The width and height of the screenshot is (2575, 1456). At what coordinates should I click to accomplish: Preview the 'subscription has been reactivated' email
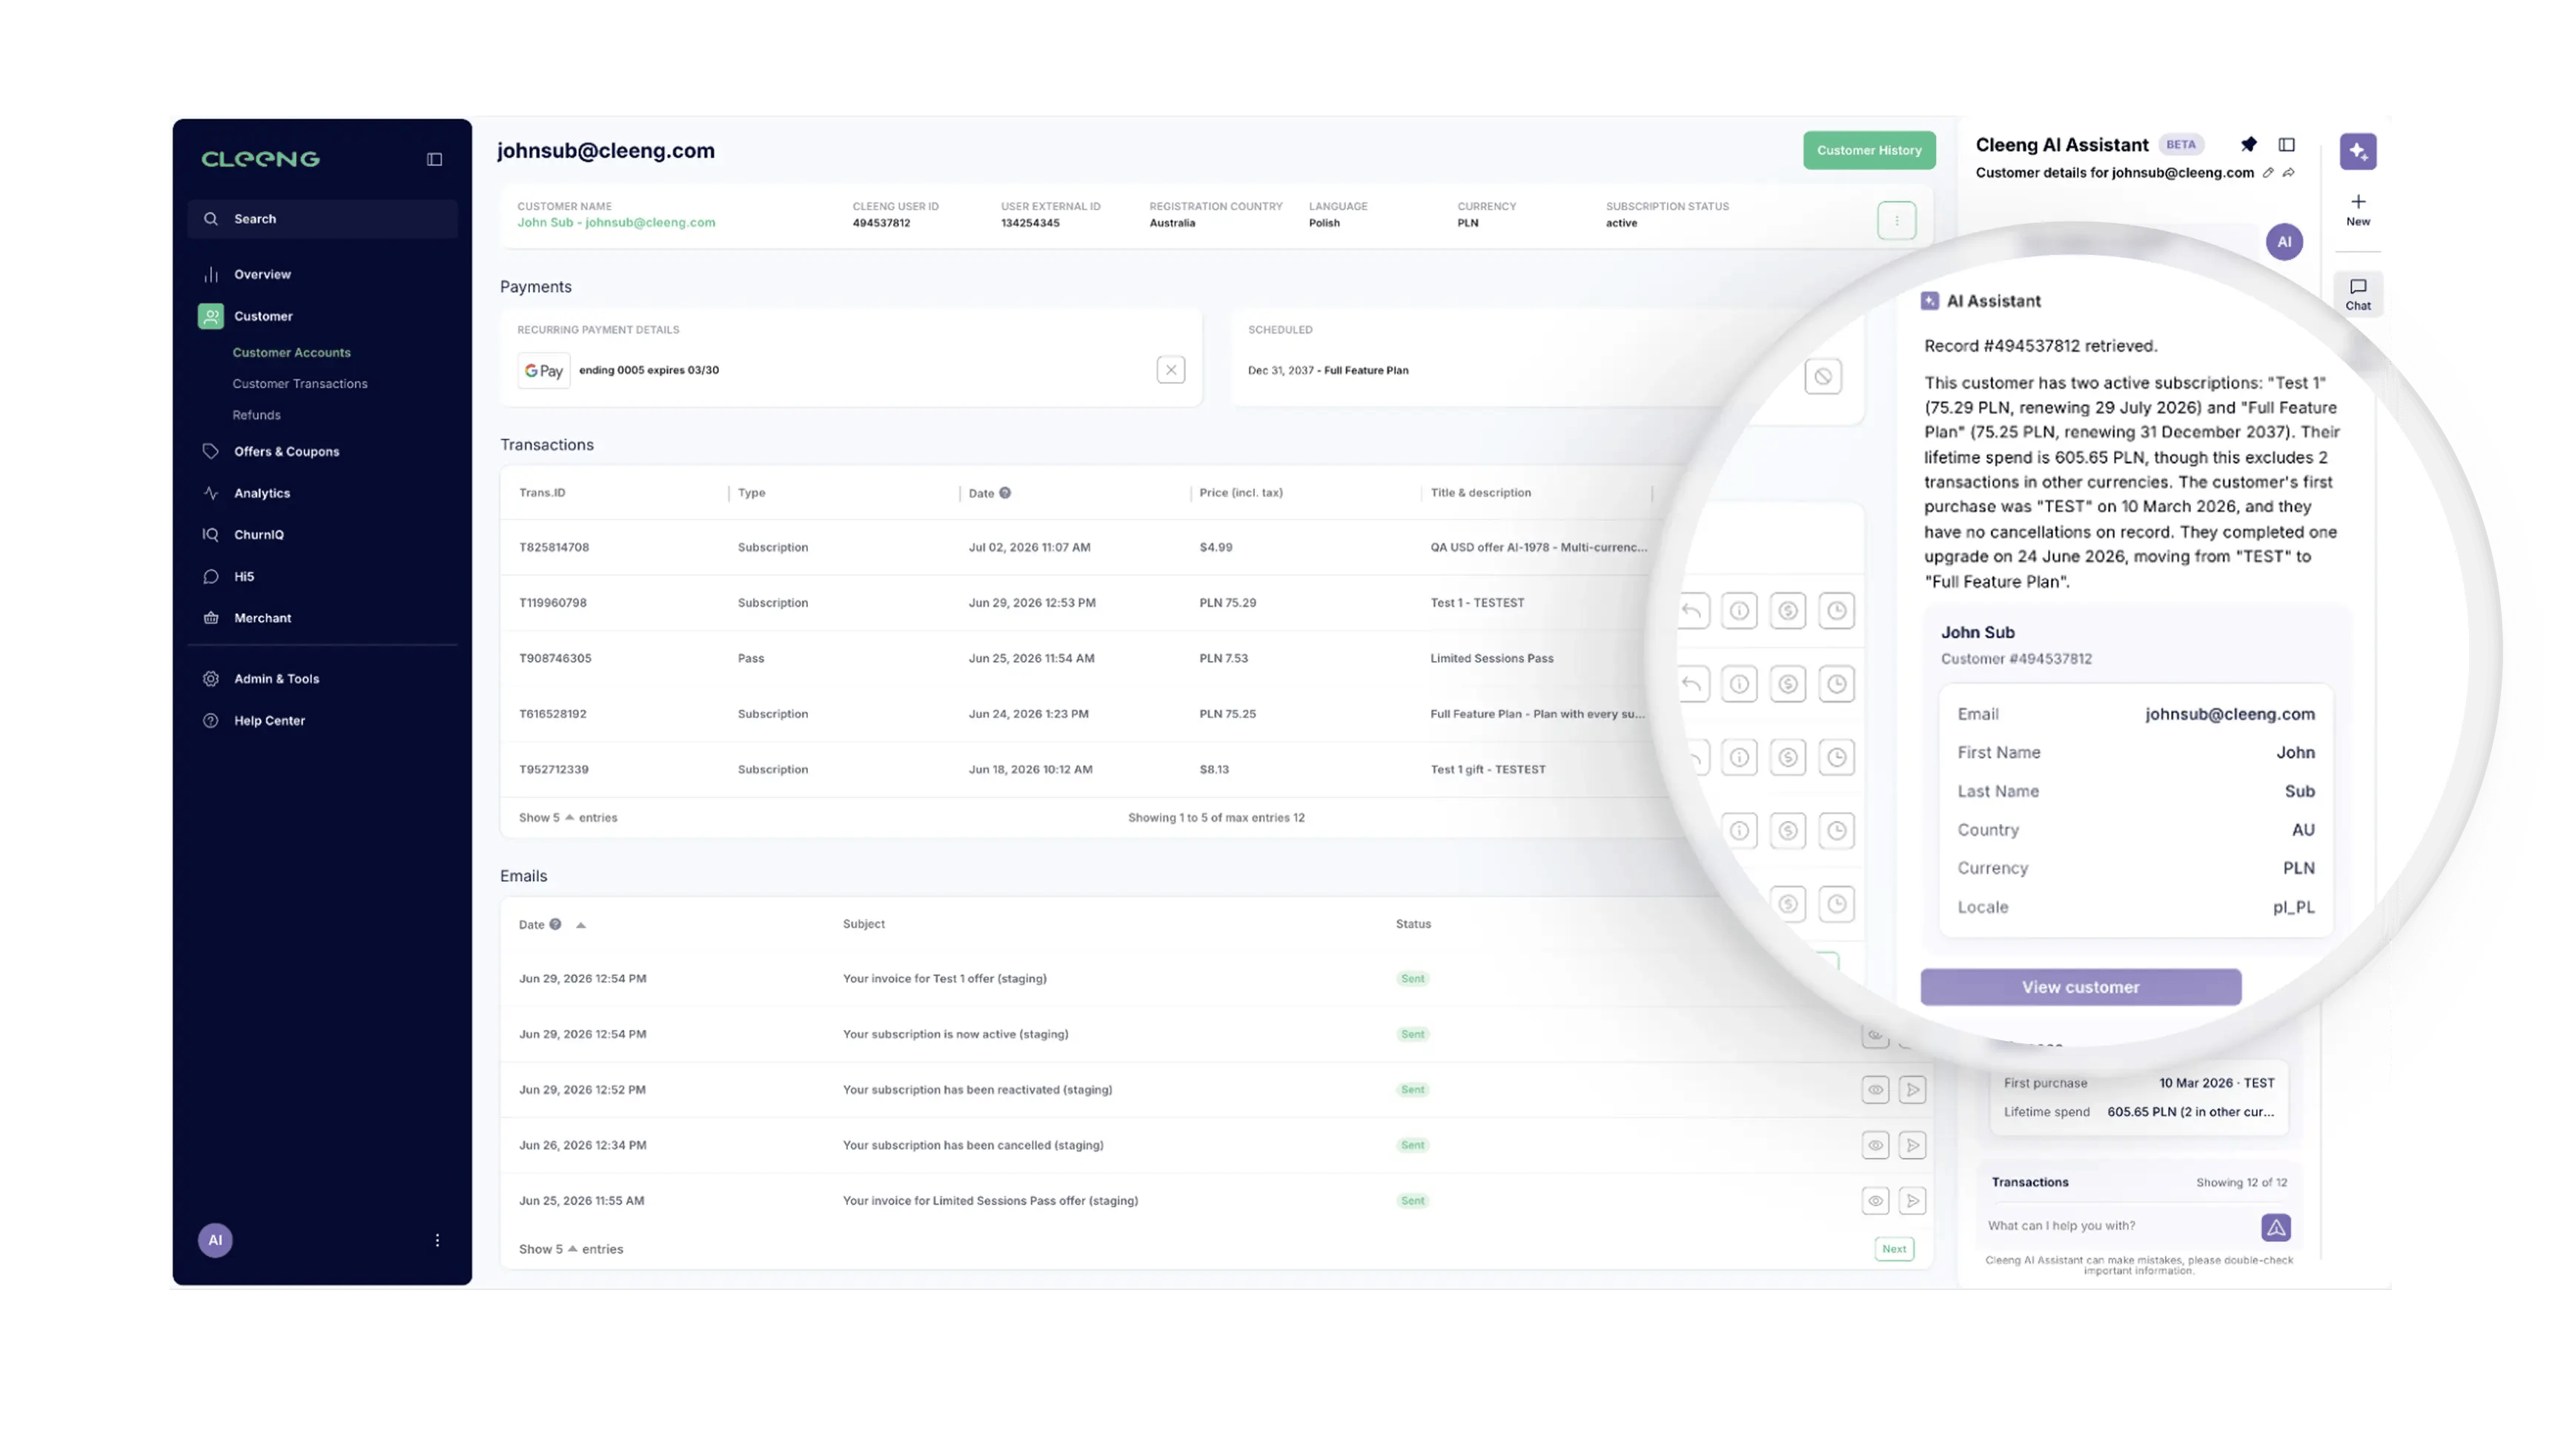[1875, 1090]
